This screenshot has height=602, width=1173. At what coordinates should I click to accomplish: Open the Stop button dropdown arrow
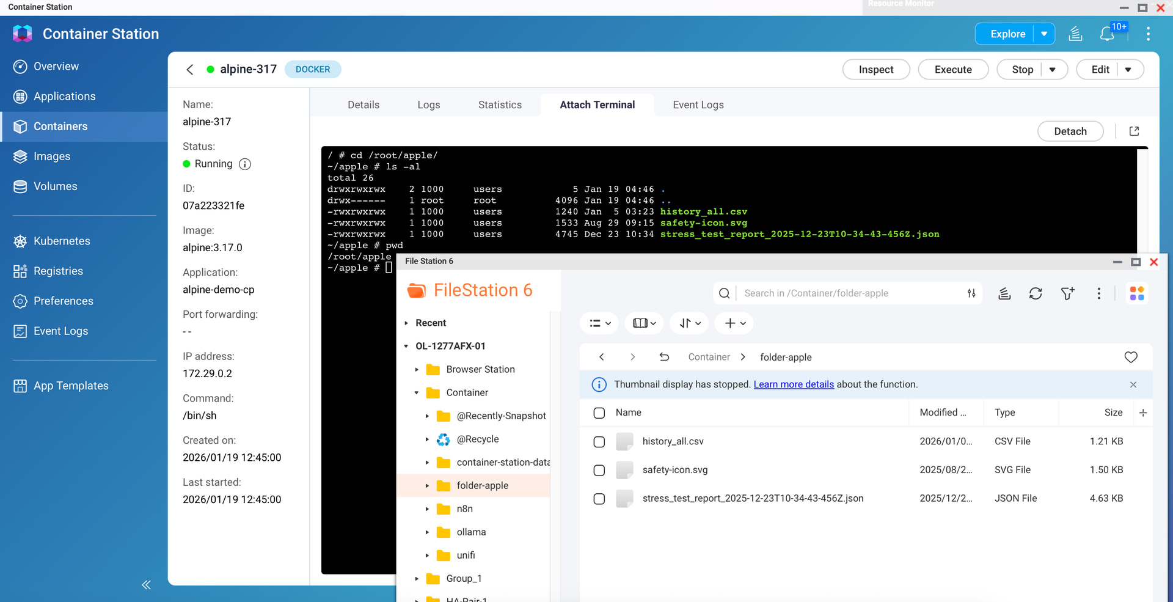pos(1053,70)
